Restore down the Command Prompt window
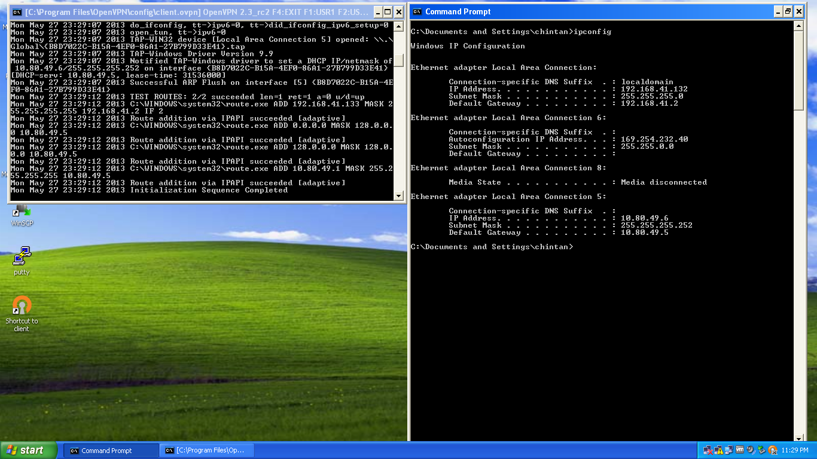This screenshot has width=817, height=459. point(788,11)
